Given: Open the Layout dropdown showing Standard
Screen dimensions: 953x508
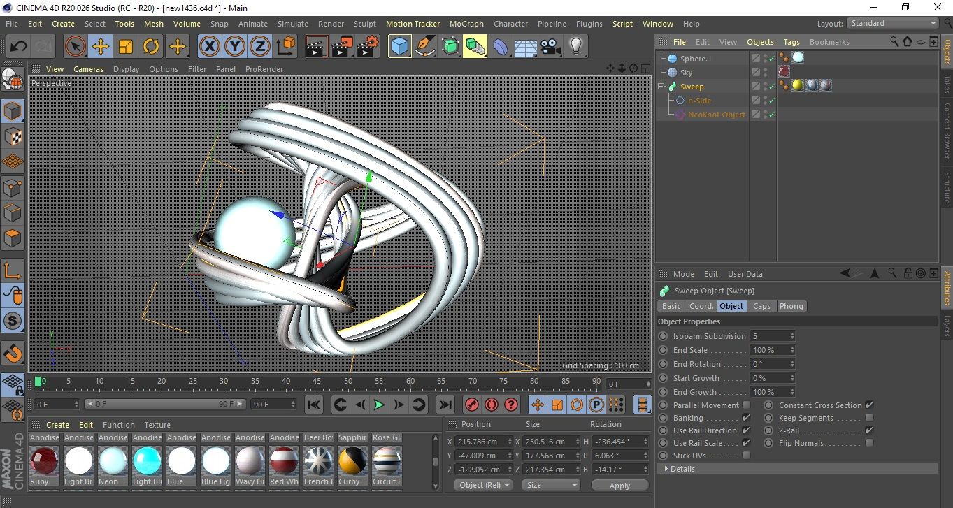Looking at the screenshot, I should [893, 23].
